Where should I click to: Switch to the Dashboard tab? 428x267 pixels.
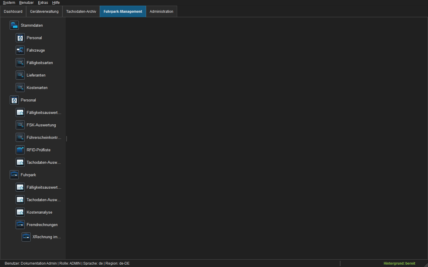coord(13,12)
